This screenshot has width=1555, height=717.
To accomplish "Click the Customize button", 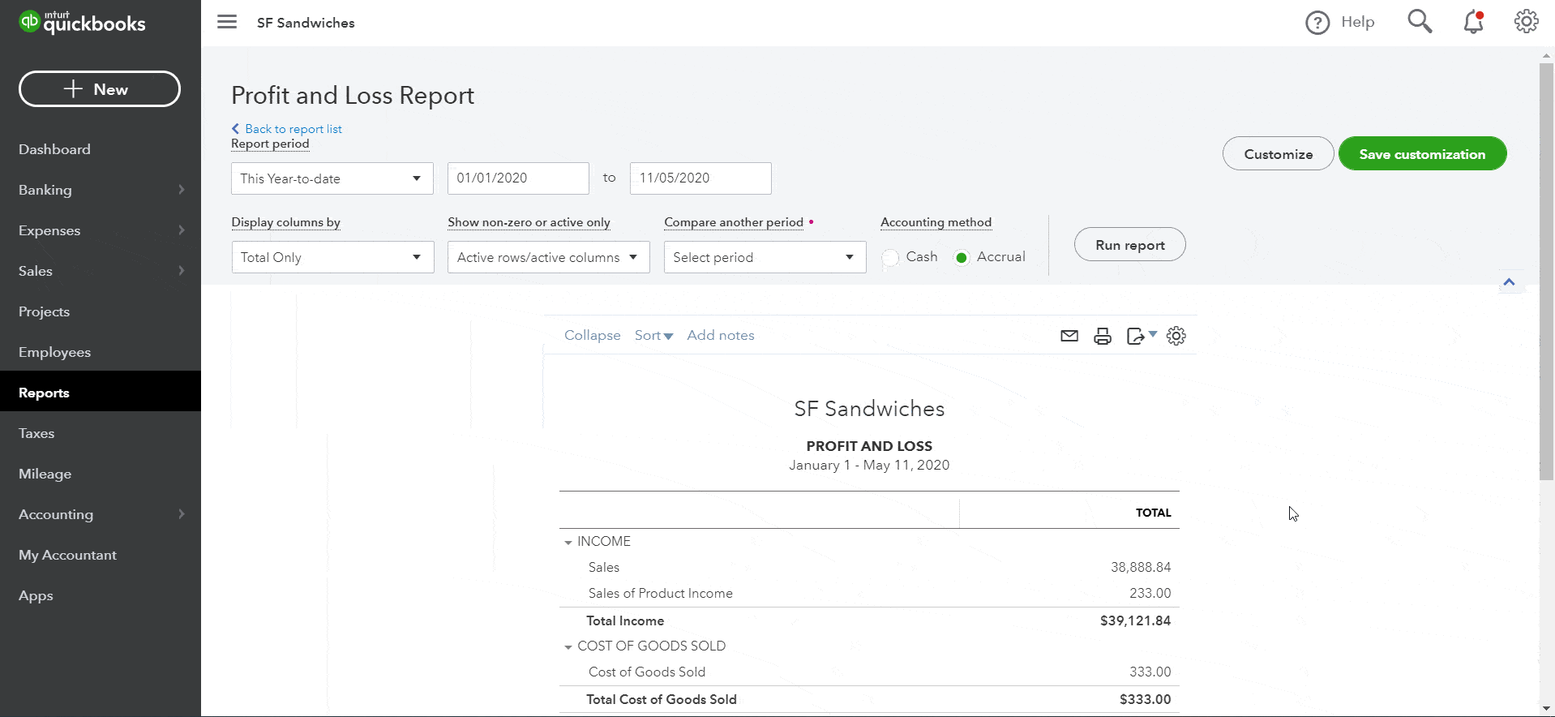I will [x=1279, y=154].
